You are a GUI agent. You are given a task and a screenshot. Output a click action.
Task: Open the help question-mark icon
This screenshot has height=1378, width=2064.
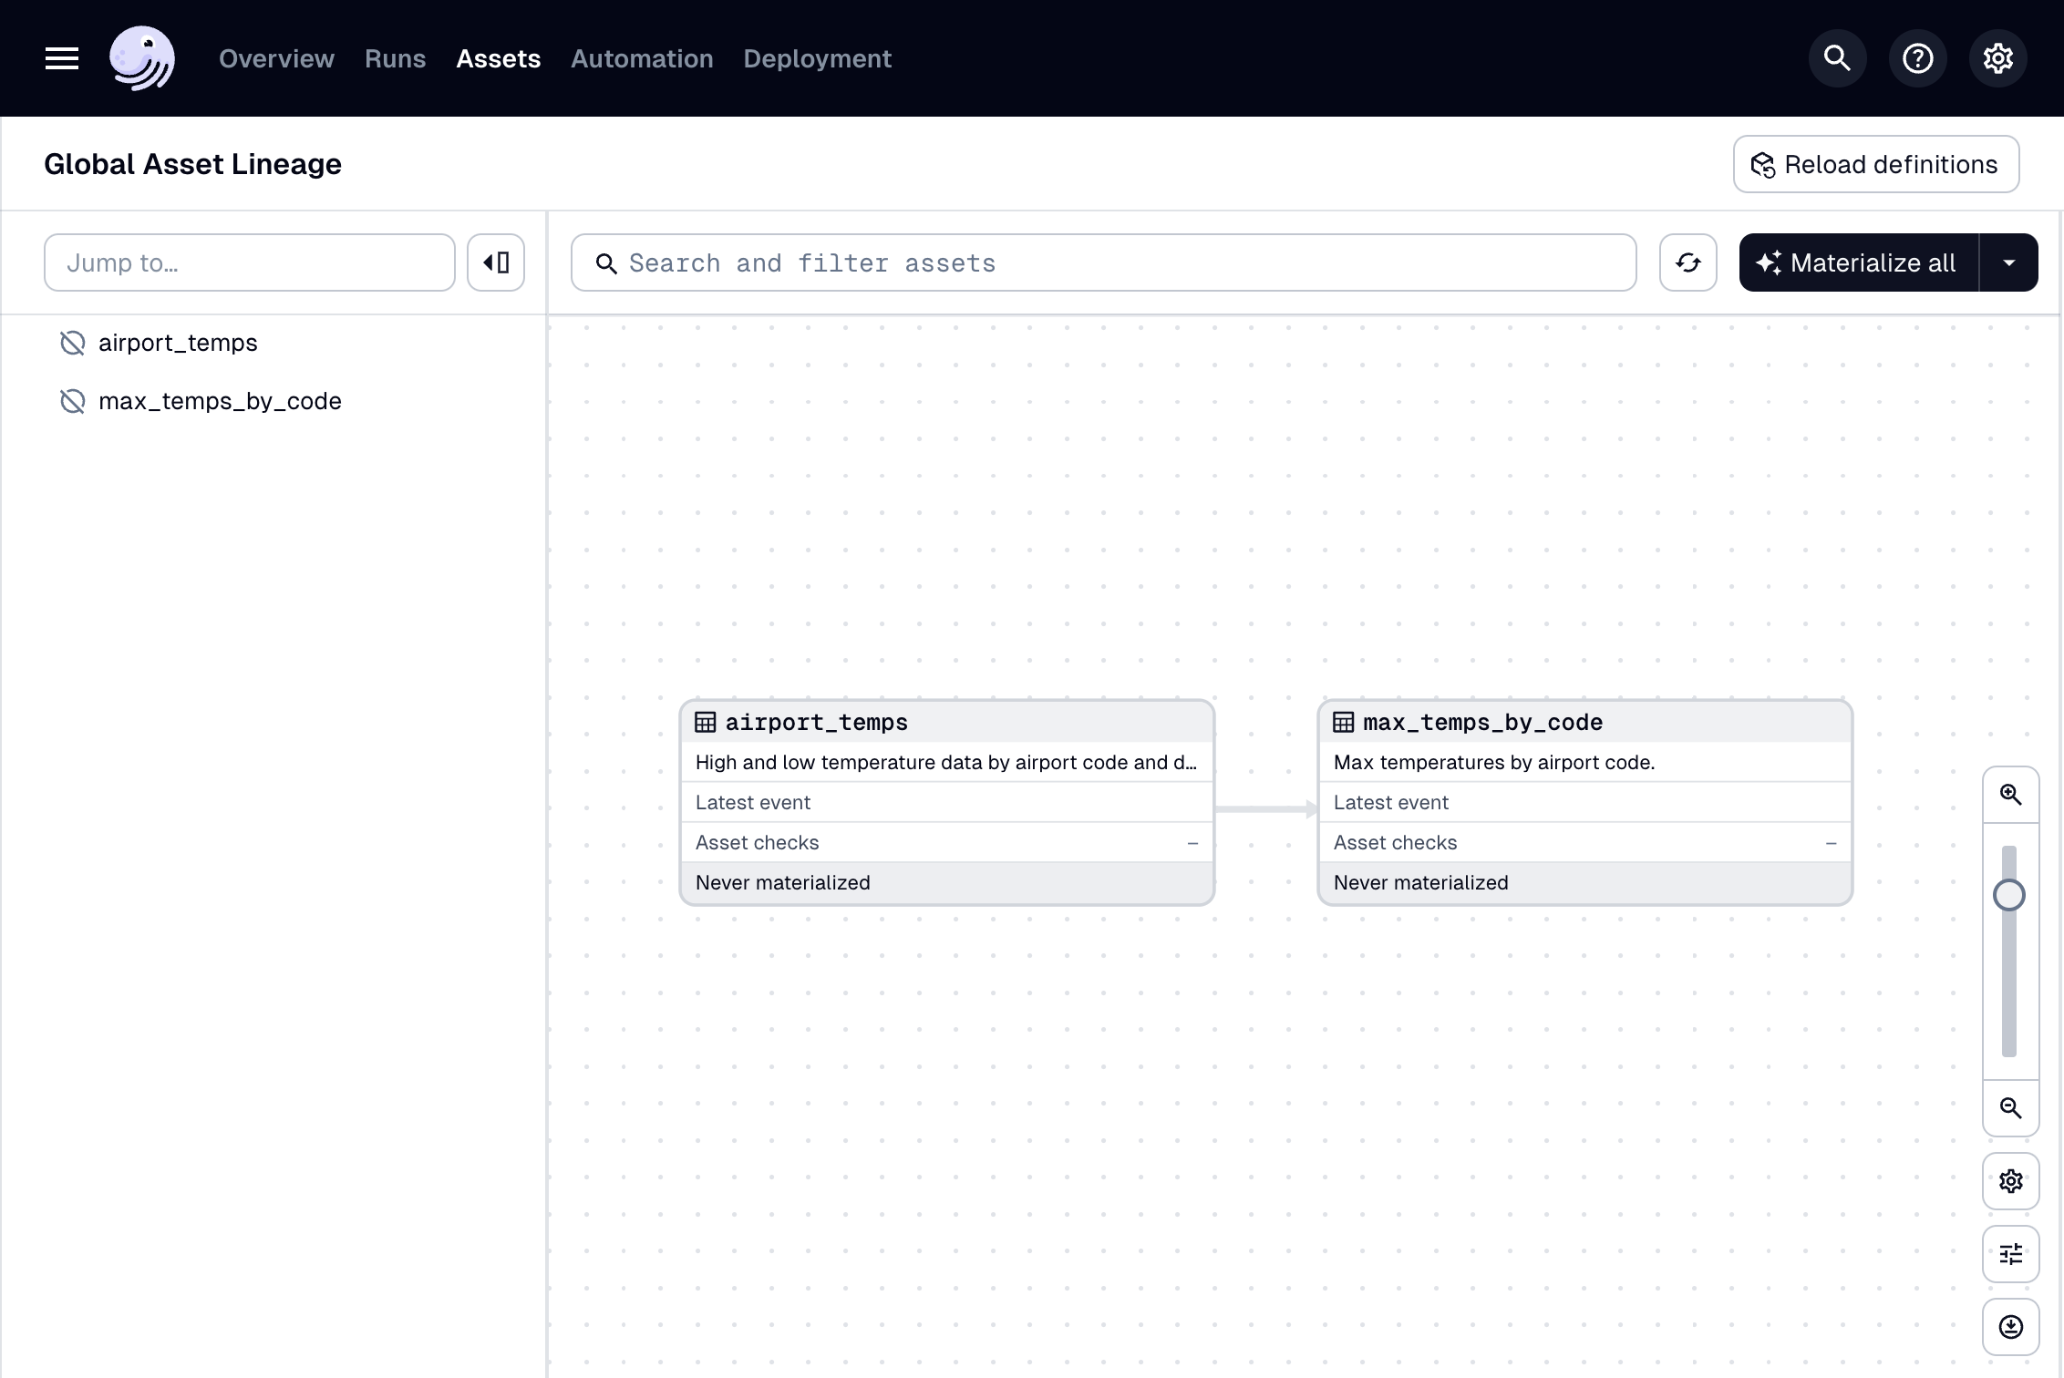(1917, 58)
